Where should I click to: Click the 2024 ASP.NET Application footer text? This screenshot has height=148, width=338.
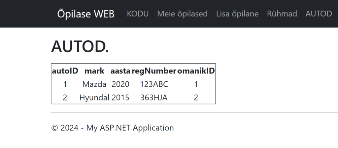pyautogui.click(x=113, y=128)
